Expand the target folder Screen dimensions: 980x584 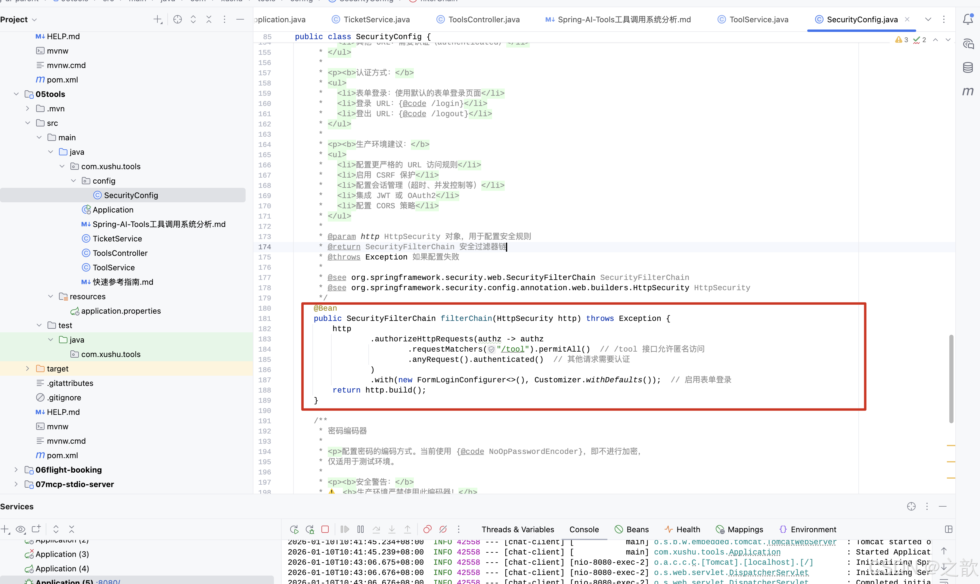27,369
